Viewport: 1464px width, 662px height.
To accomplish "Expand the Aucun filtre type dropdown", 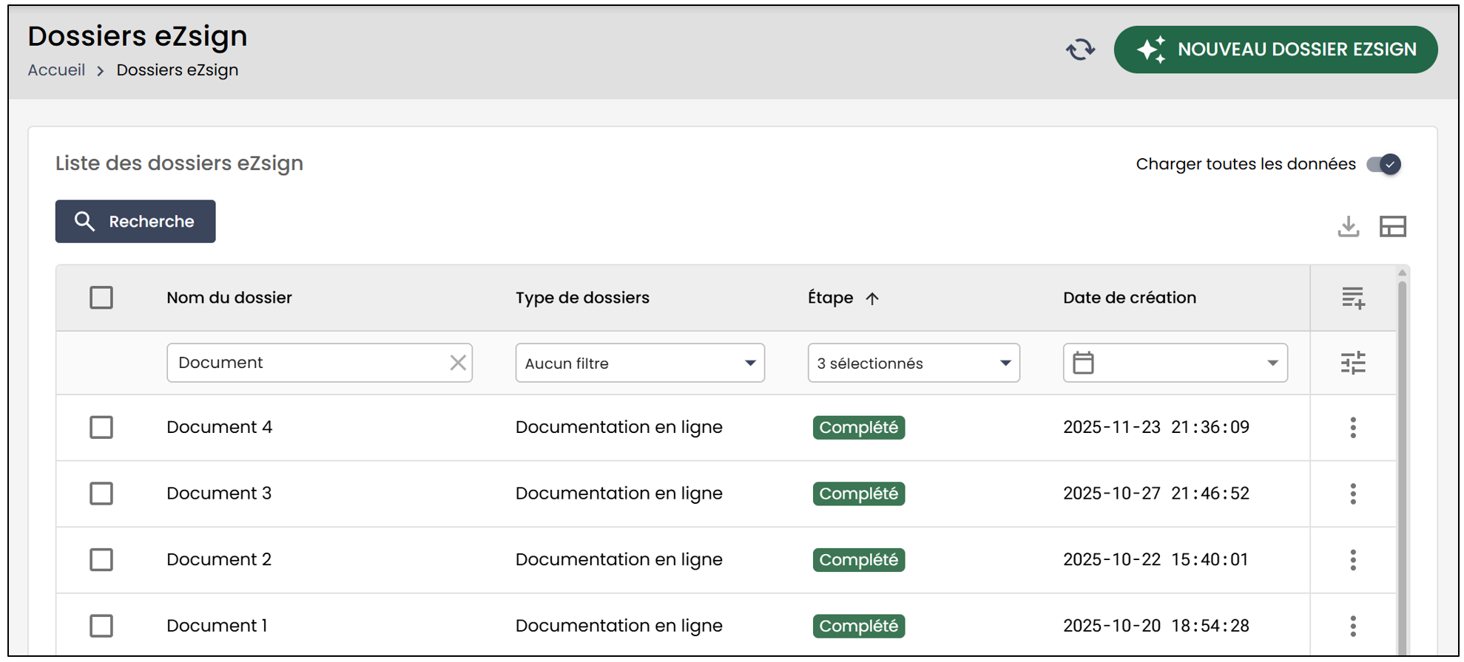I will (x=640, y=363).
